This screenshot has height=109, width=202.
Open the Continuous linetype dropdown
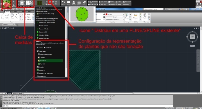pos(115,19)
